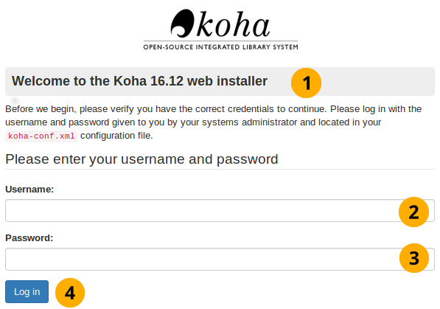Select the orange number 2 badge
This screenshot has width=440, height=309.
pyautogui.click(x=414, y=212)
